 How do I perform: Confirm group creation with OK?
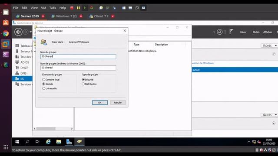coord(100,103)
